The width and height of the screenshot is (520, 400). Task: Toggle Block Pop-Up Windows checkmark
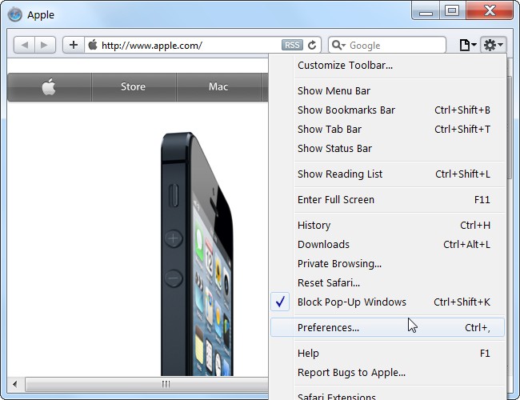coord(280,302)
